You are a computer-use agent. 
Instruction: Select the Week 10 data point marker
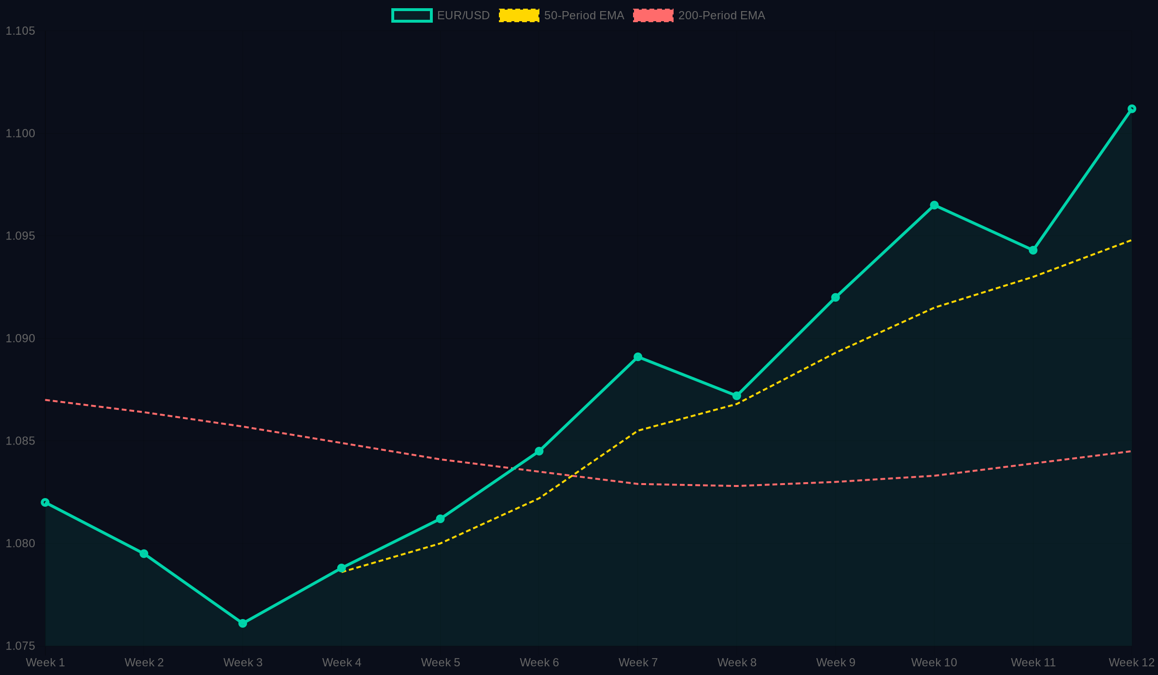point(934,206)
